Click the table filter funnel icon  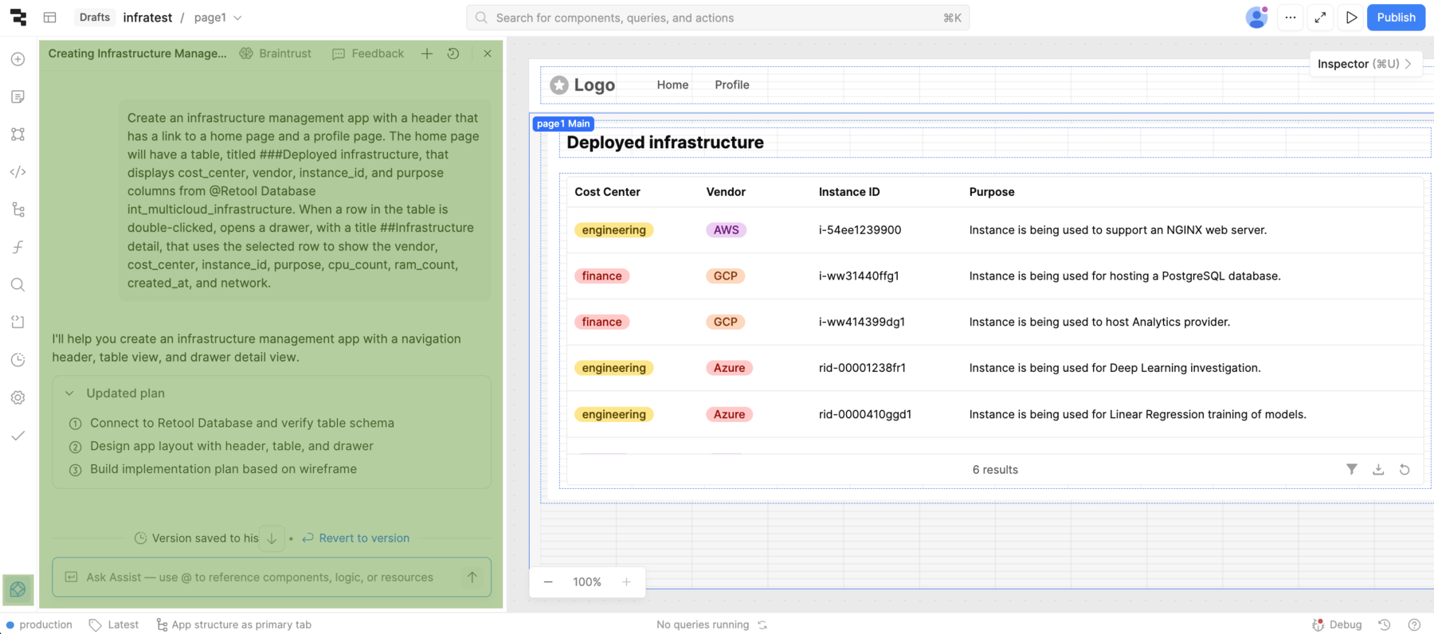pos(1352,469)
